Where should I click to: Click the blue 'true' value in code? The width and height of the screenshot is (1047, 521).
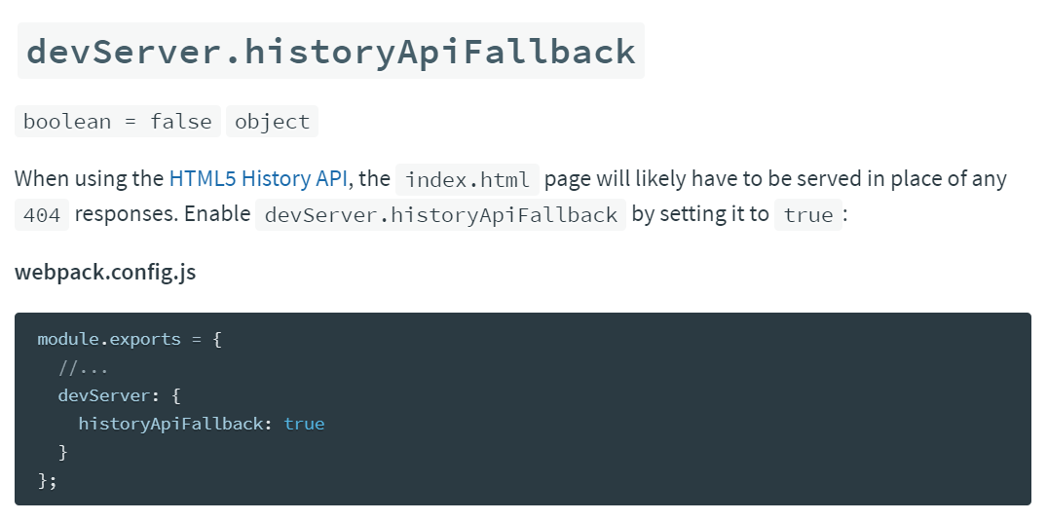pyautogui.click(x=304, y=424)
